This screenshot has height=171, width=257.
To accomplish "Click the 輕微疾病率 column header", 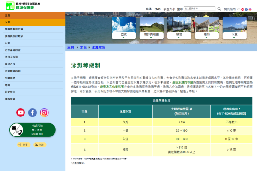I will tap(231, 111).
